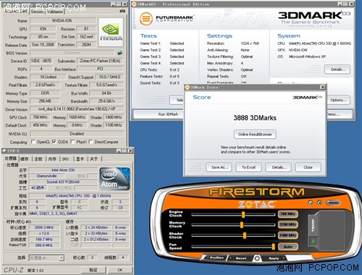Image resolution: width=362 pixels, height=275 pixels.
Task: Click the NVIDIA SLI Disabled field
Action: (77, 133)
